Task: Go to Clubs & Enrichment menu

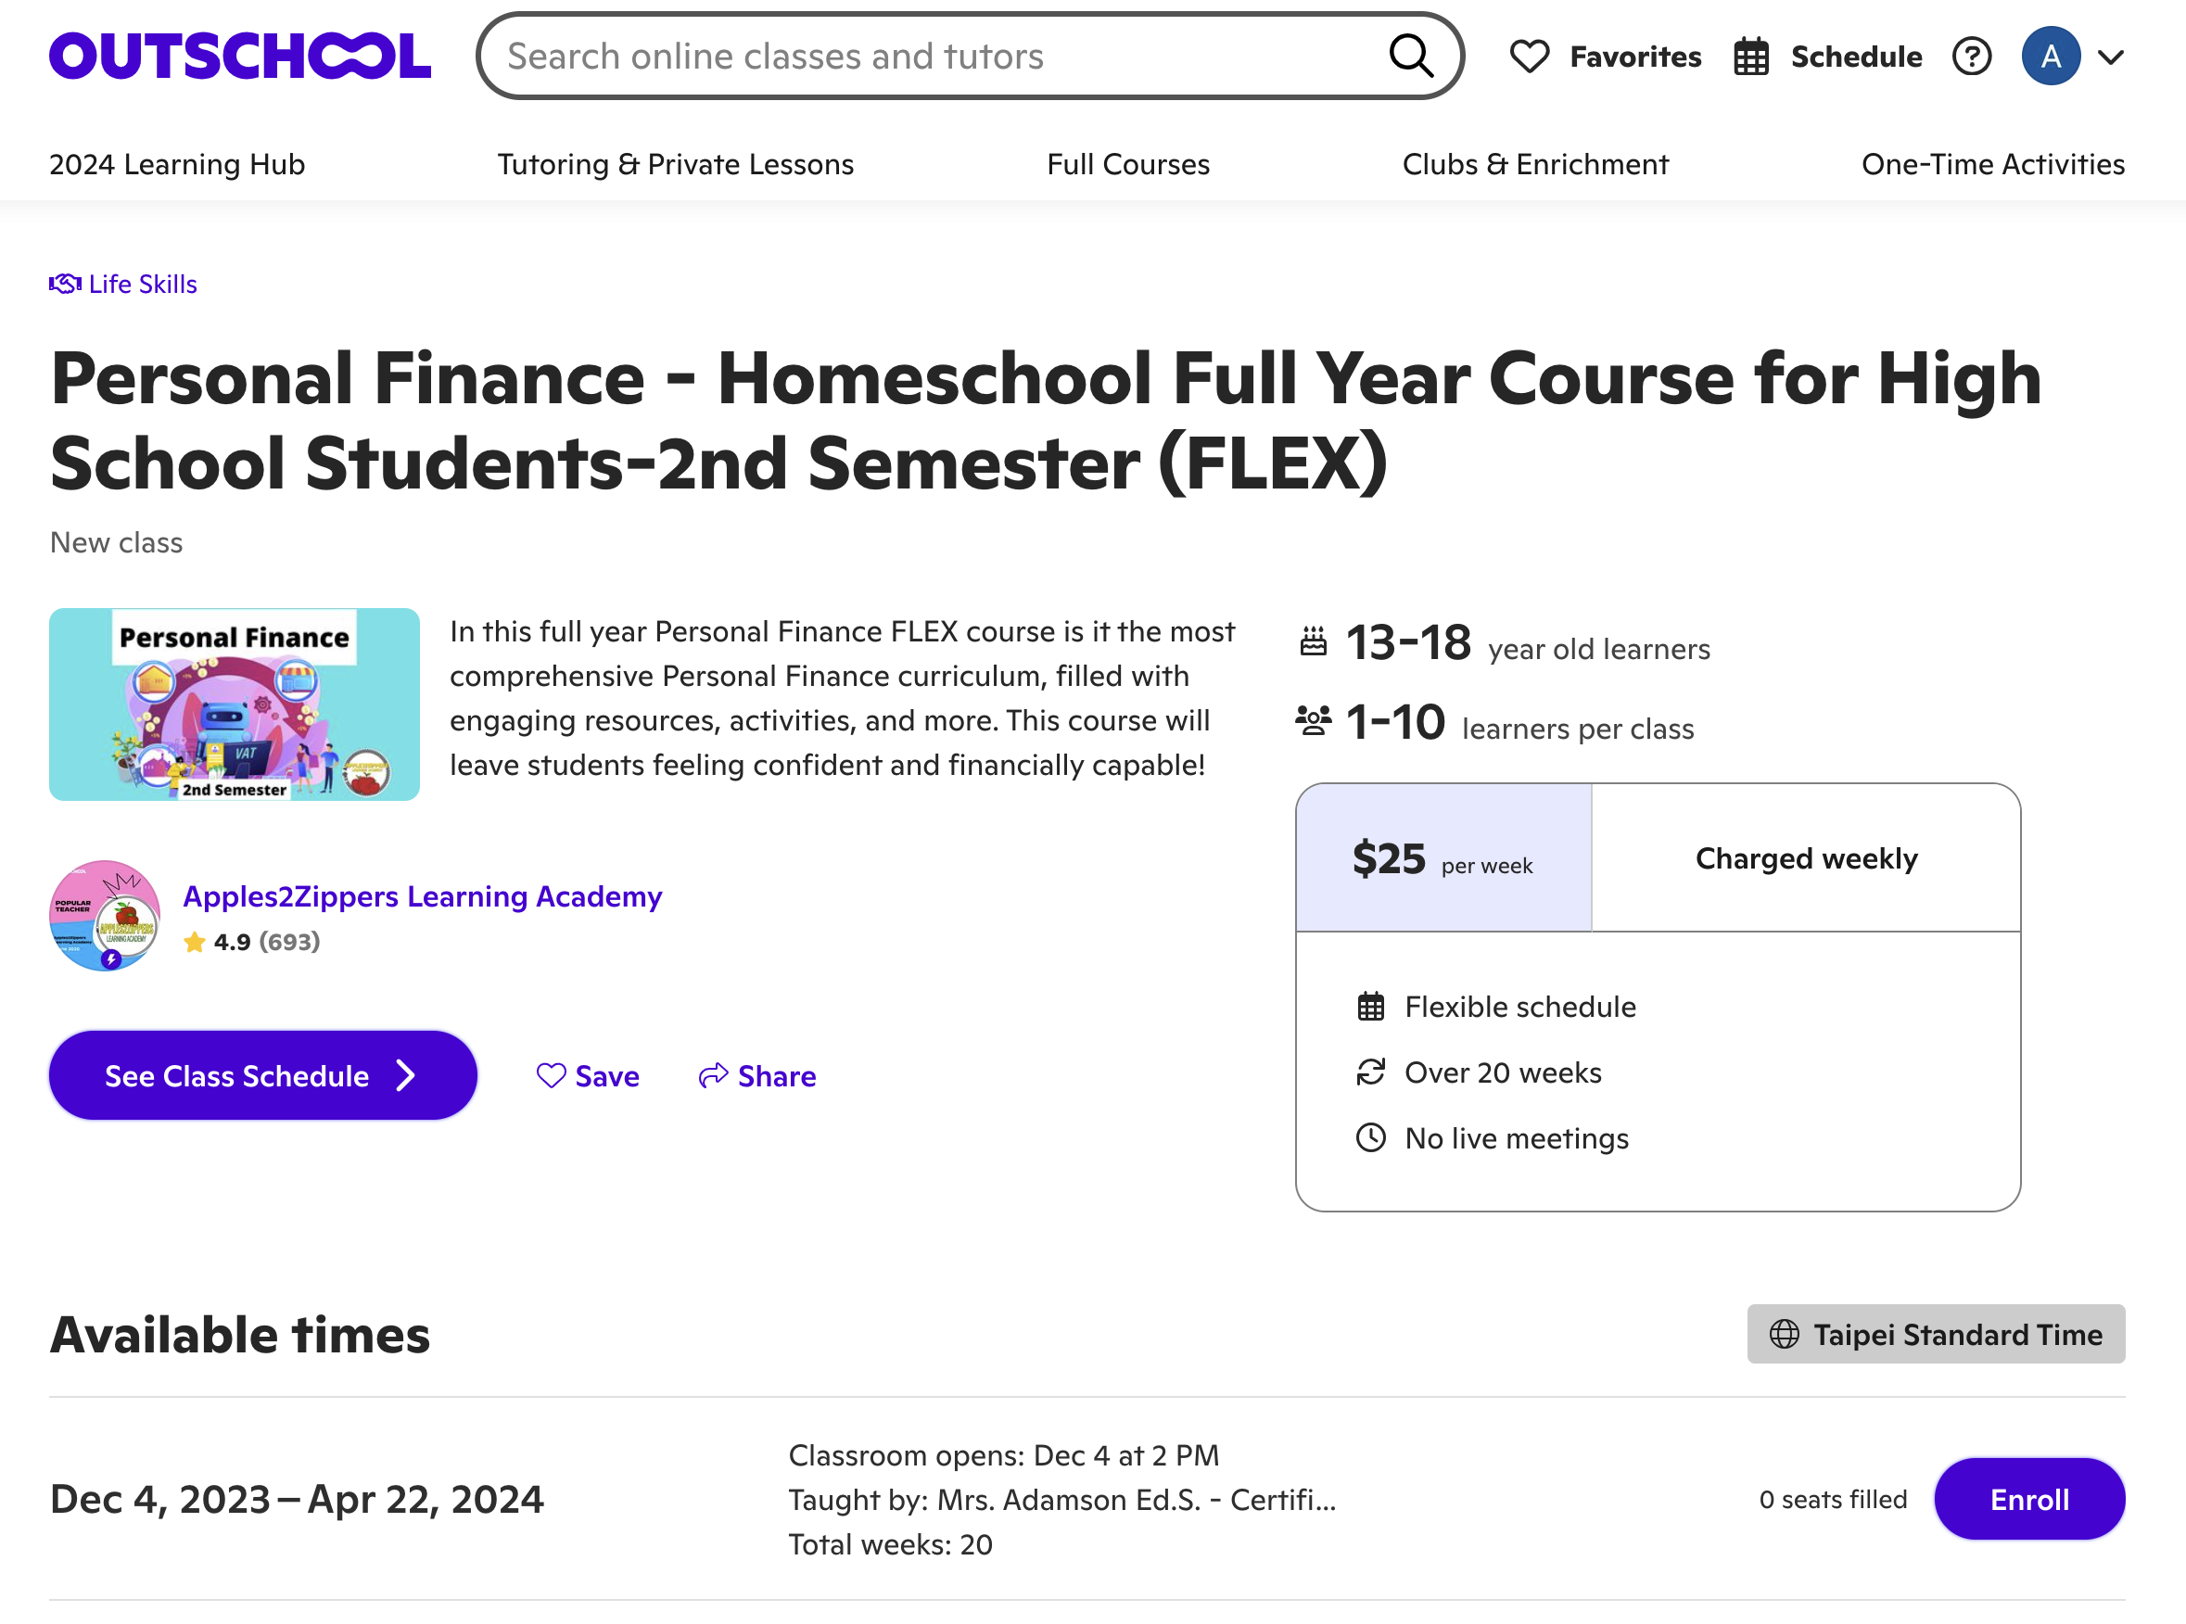Action: pos(1534,164)
